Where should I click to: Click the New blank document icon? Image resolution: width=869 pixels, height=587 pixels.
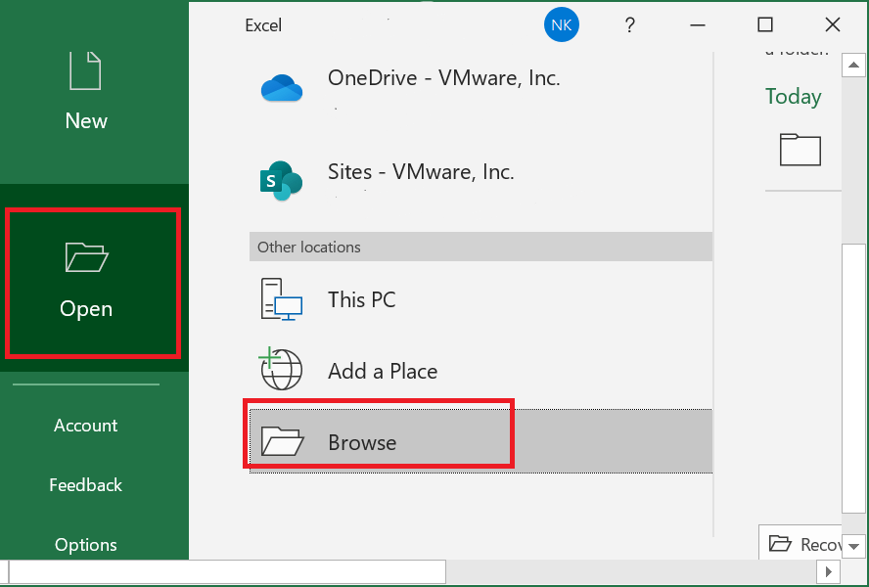coord(85,70)
